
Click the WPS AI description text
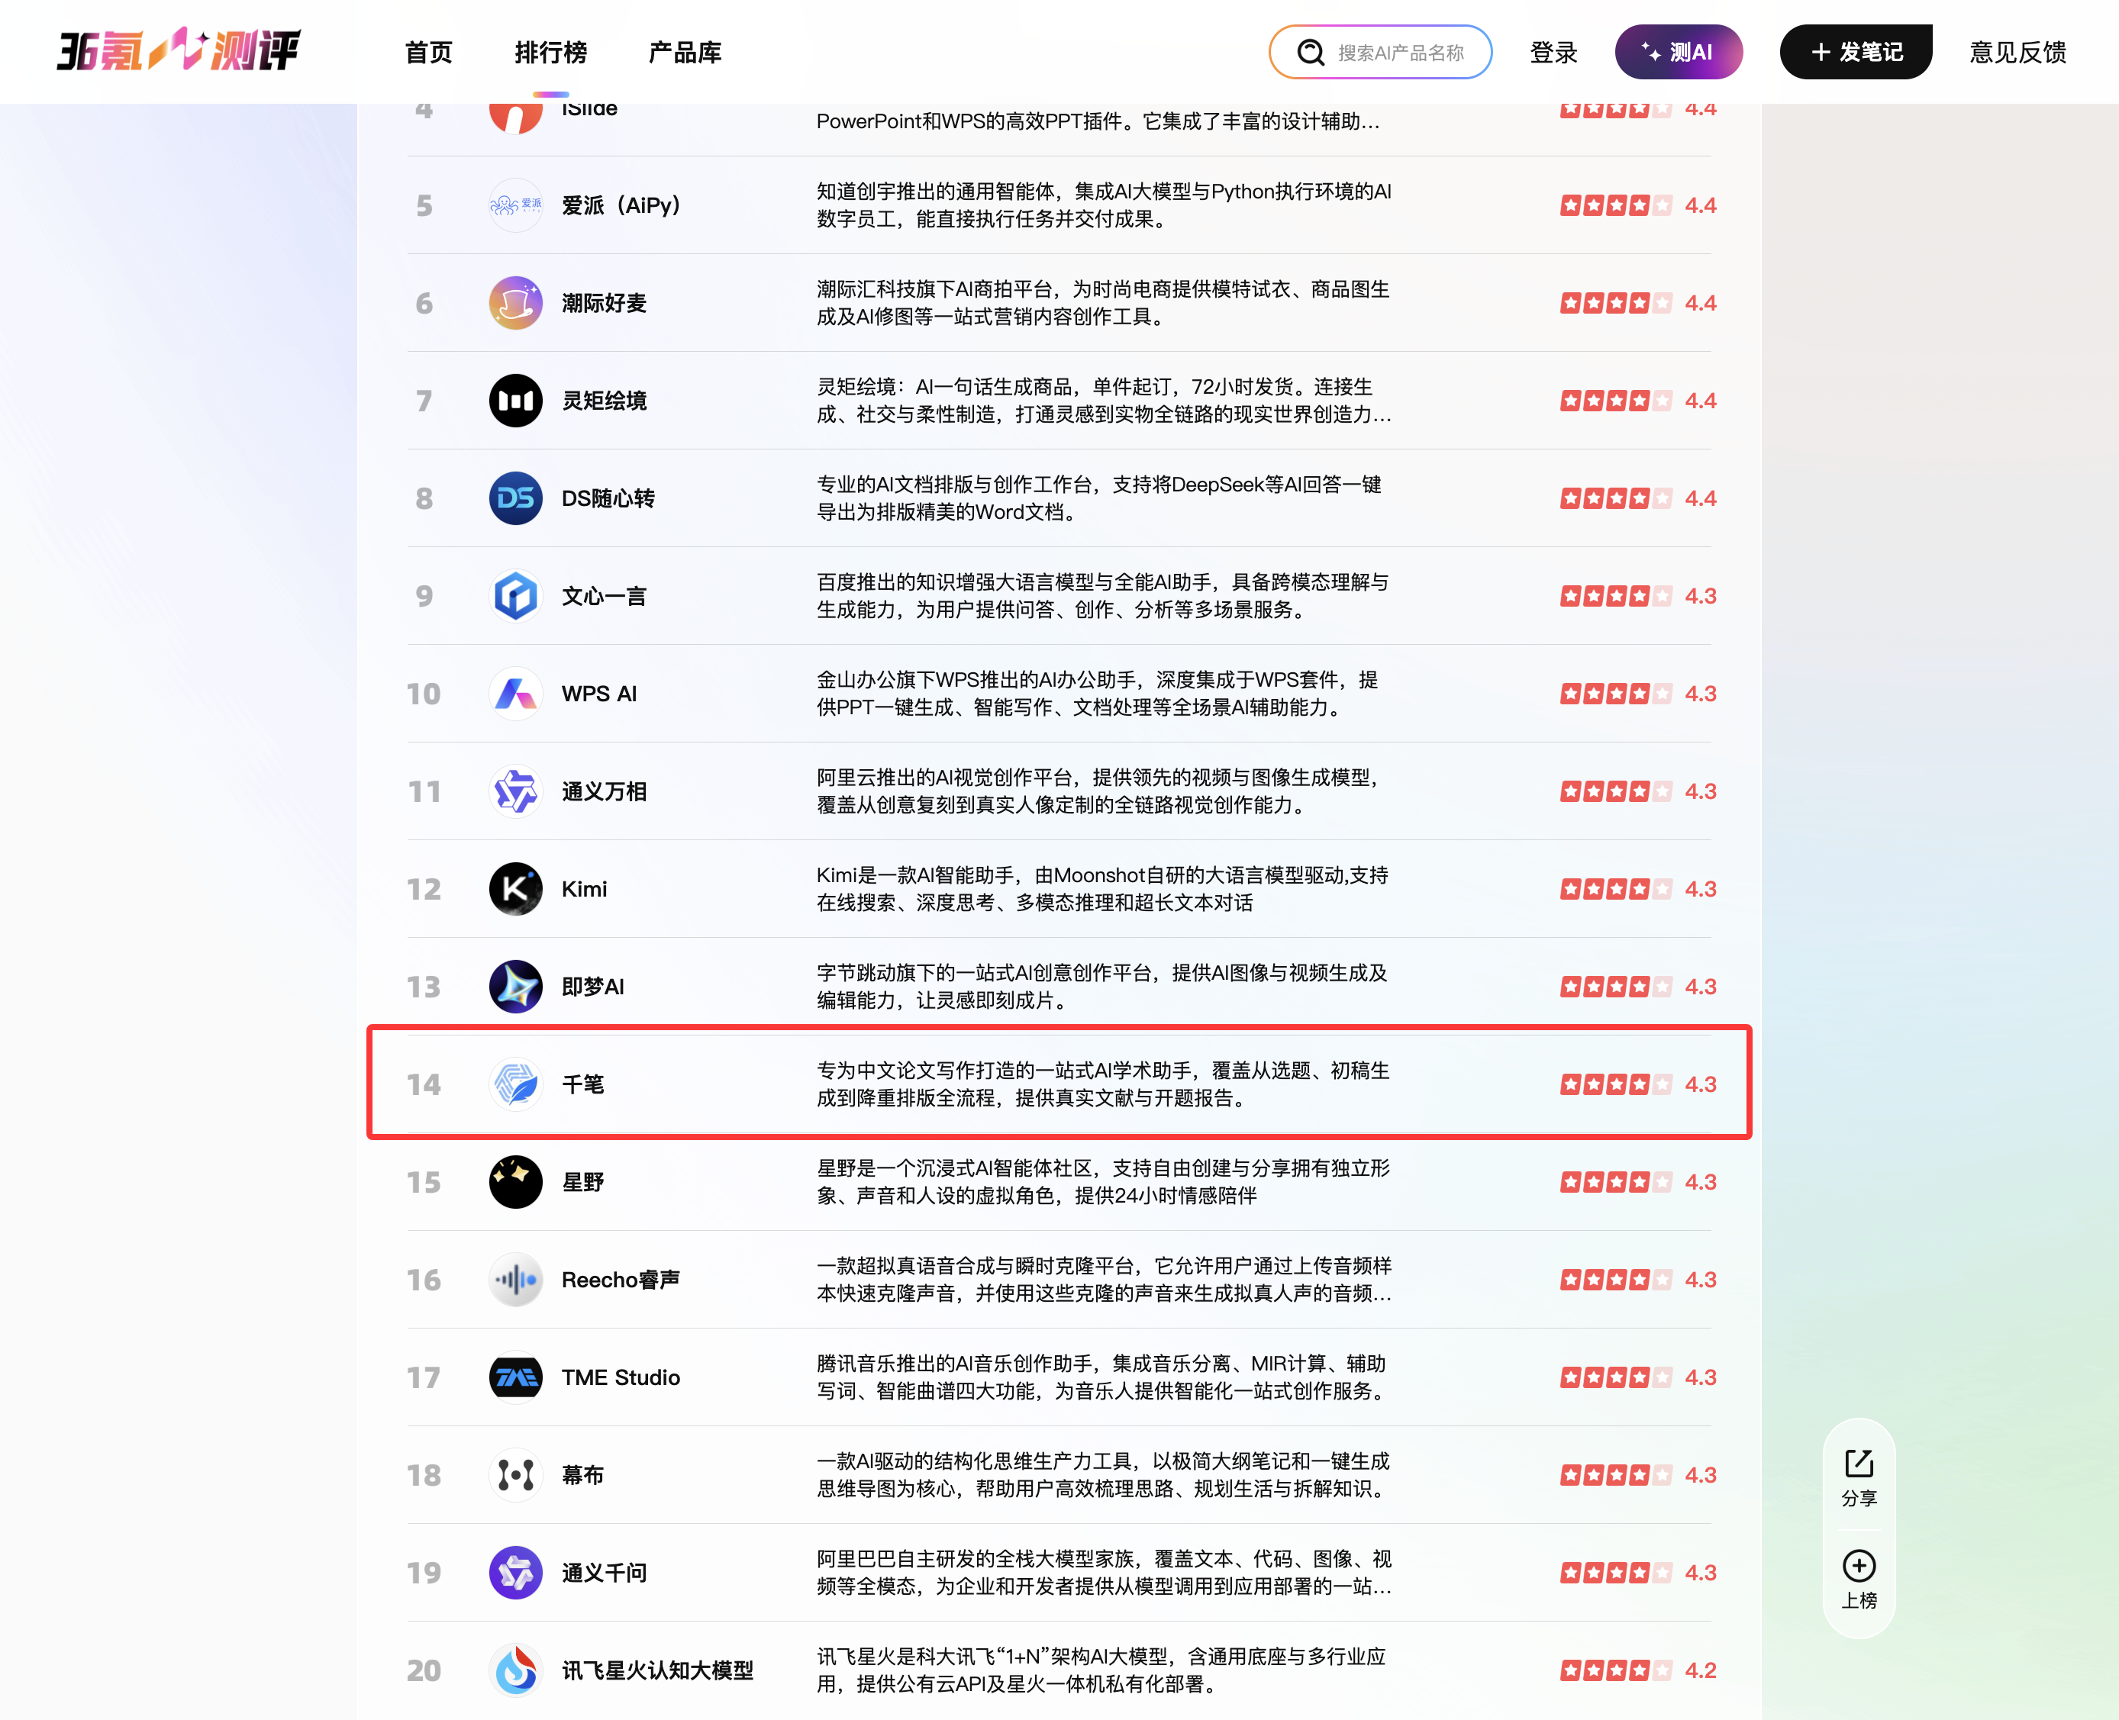coord(1096,694)
